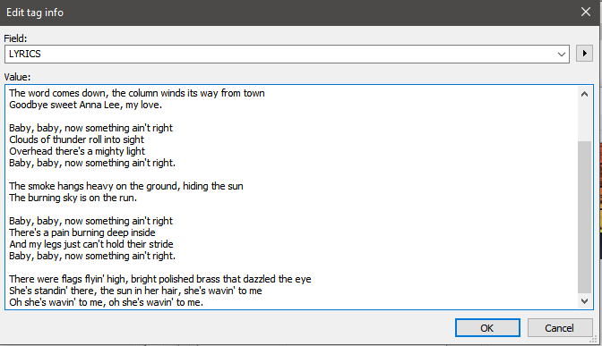Click the first line 'The word comes down'
Viewport: 602px width, 346px height.
pos(137,93)
